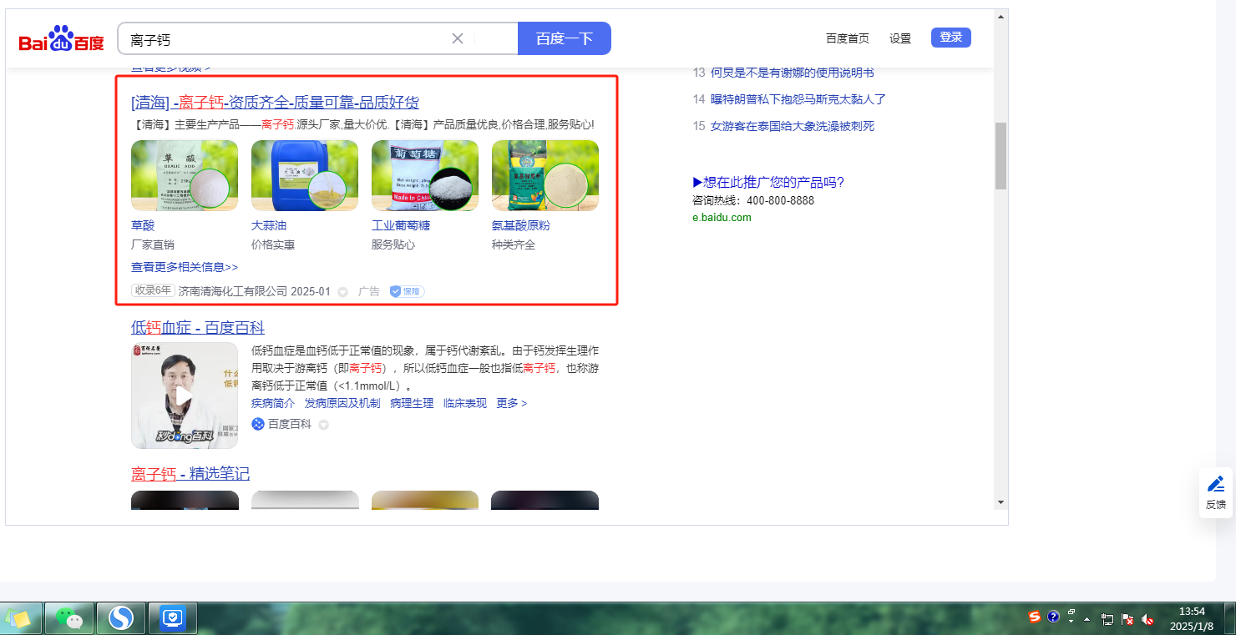1236x635 pixels.
Task: Click the 登录 login button
Action: pos(951,38)
